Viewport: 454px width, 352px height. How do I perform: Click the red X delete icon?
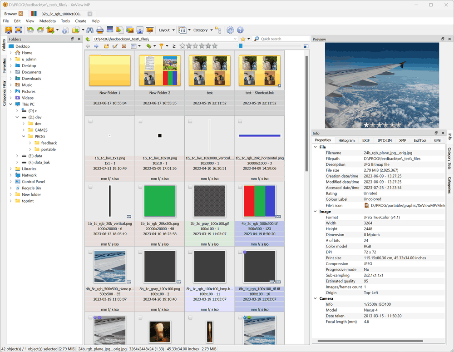click(123, 46)
